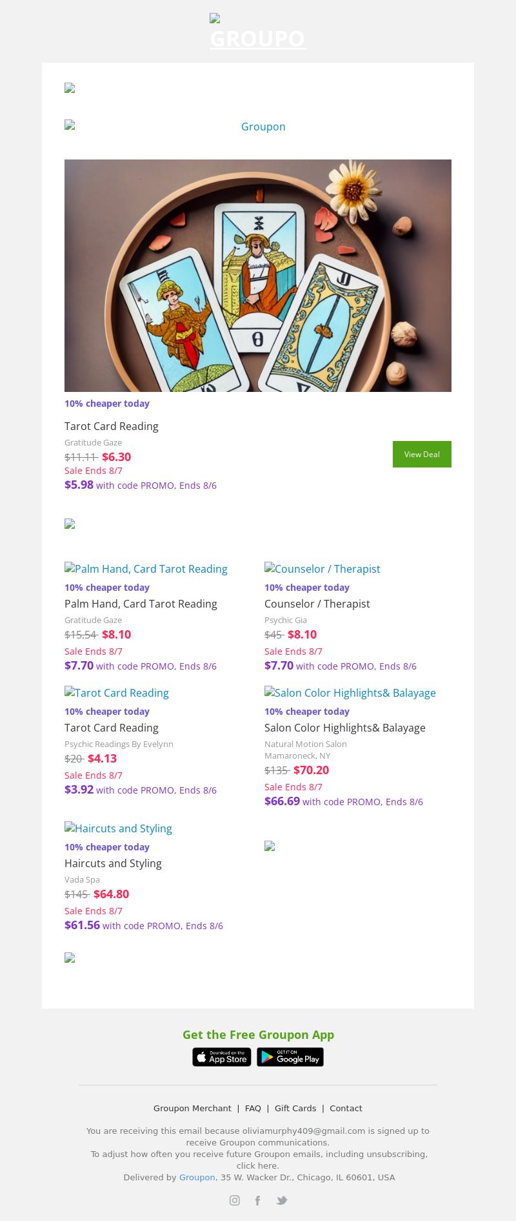Image resolution: width=516 pixels, height=1221 pixels.
Task: Click the GROUPON header logo
Action: (258, 38)
